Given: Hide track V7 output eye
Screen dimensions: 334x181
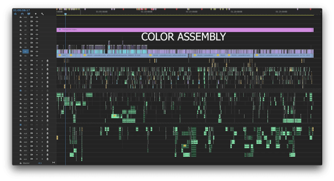Looking at the screenshot, I should [x=37, y=30].
